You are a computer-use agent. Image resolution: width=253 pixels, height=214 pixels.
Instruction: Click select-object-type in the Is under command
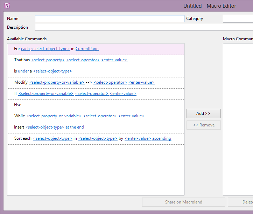(x=52, y=71)
